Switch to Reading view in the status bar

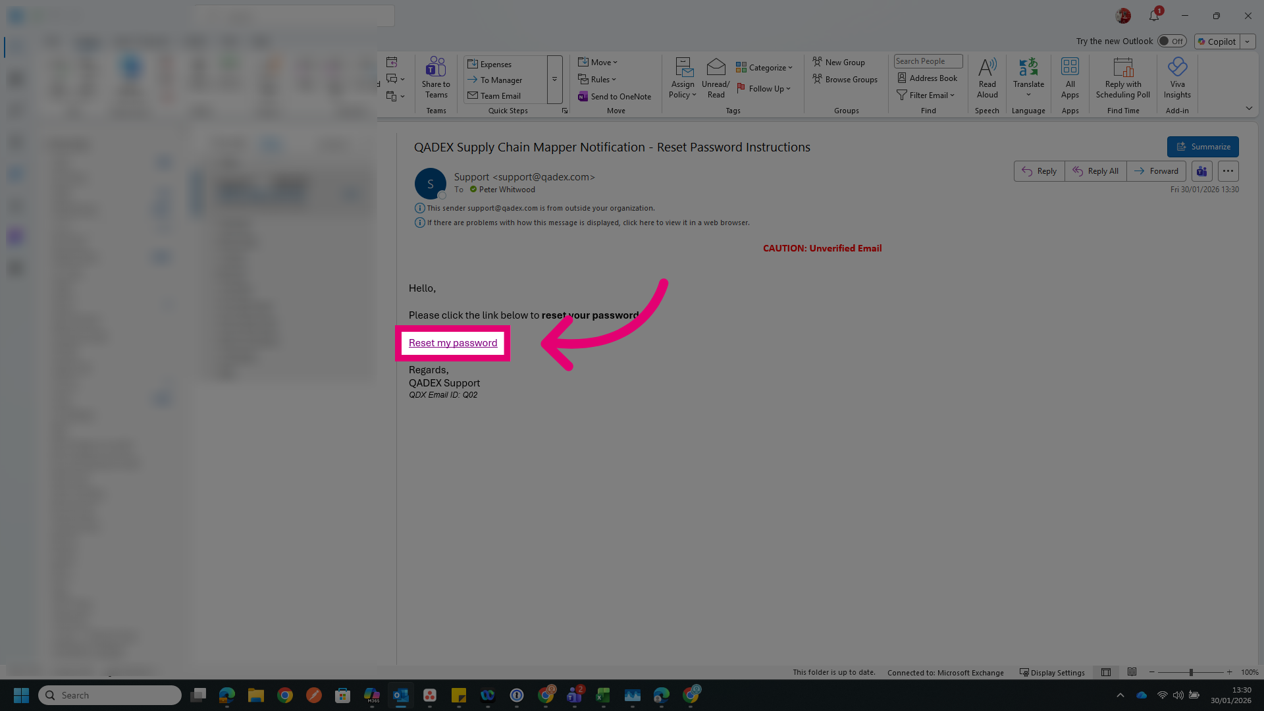point(1132,672)
